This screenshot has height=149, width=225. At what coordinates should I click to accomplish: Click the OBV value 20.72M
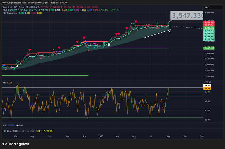point(11,125)
